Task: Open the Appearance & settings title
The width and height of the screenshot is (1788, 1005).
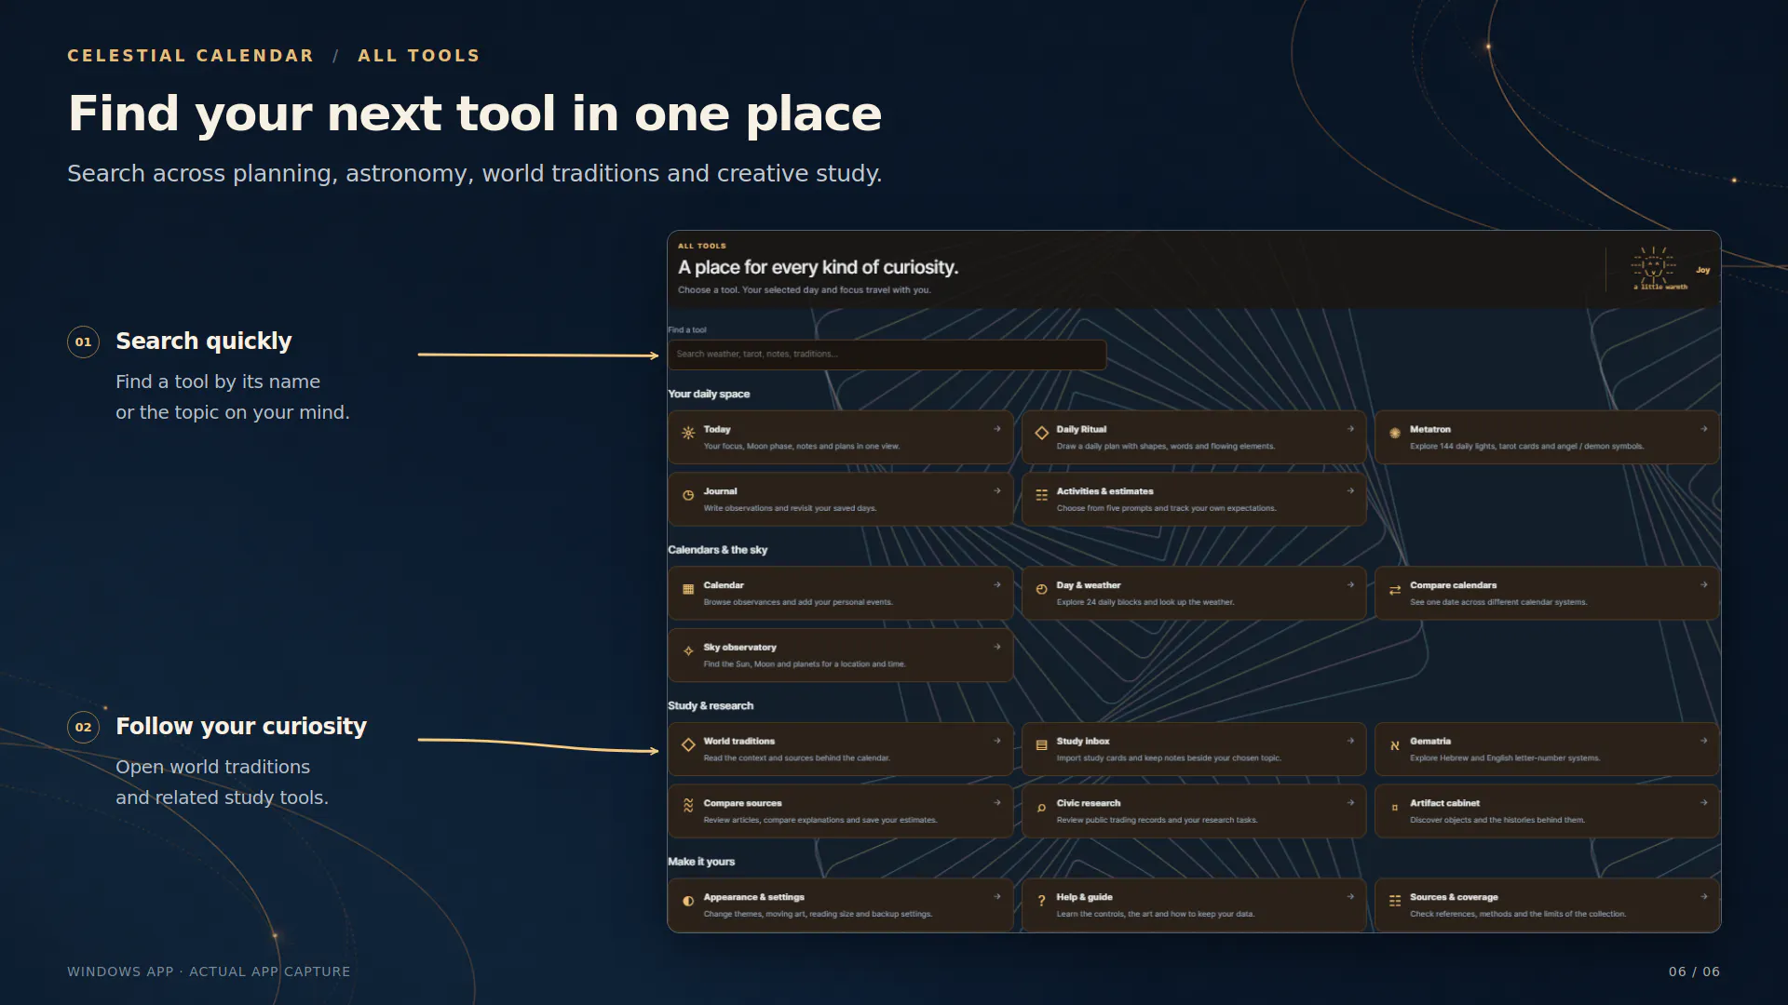Action: (x=753, y=897)
